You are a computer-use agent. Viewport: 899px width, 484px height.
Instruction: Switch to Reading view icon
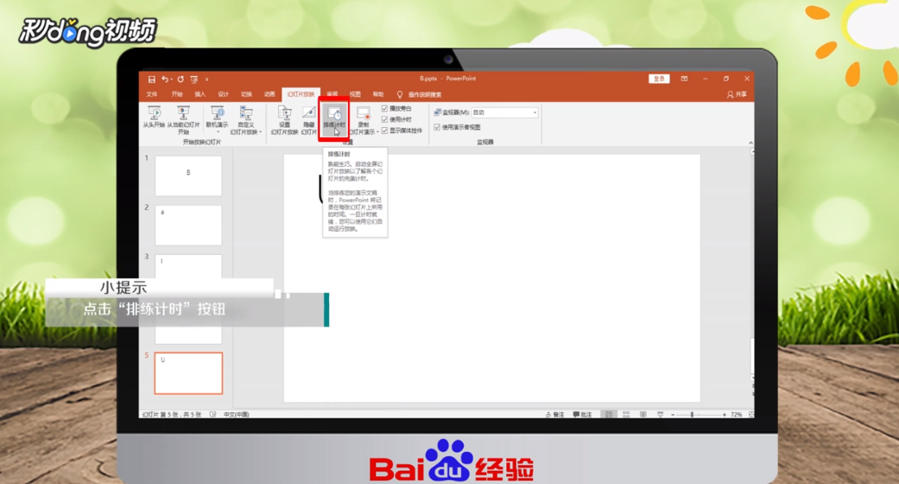pos(643,414)
